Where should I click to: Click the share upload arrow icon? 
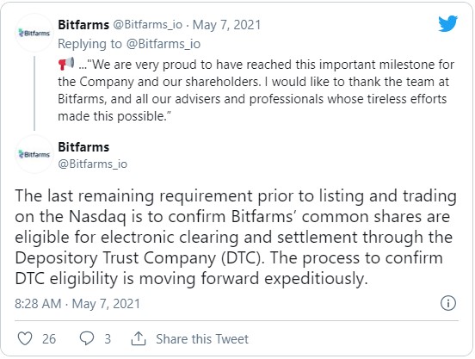tap(139, 338)
